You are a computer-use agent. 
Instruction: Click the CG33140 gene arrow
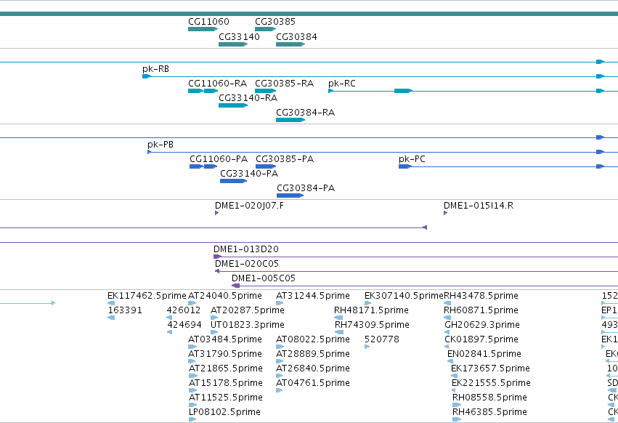(233, 44)
